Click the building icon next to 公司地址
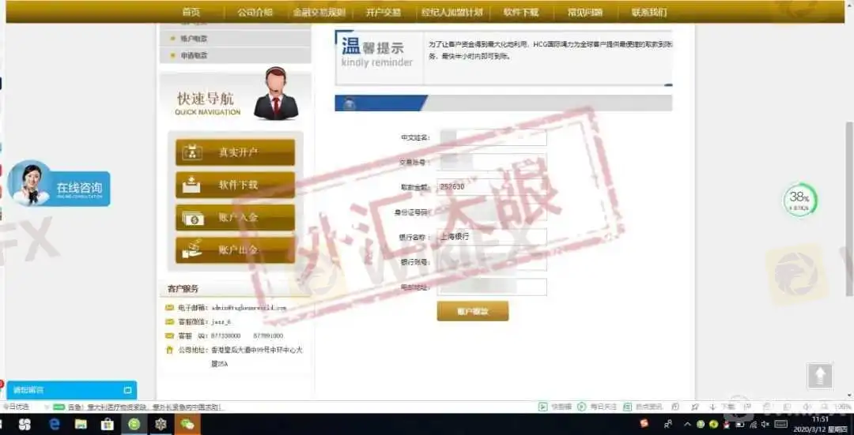This screenshot has height=435, width=854. point(169,351)
